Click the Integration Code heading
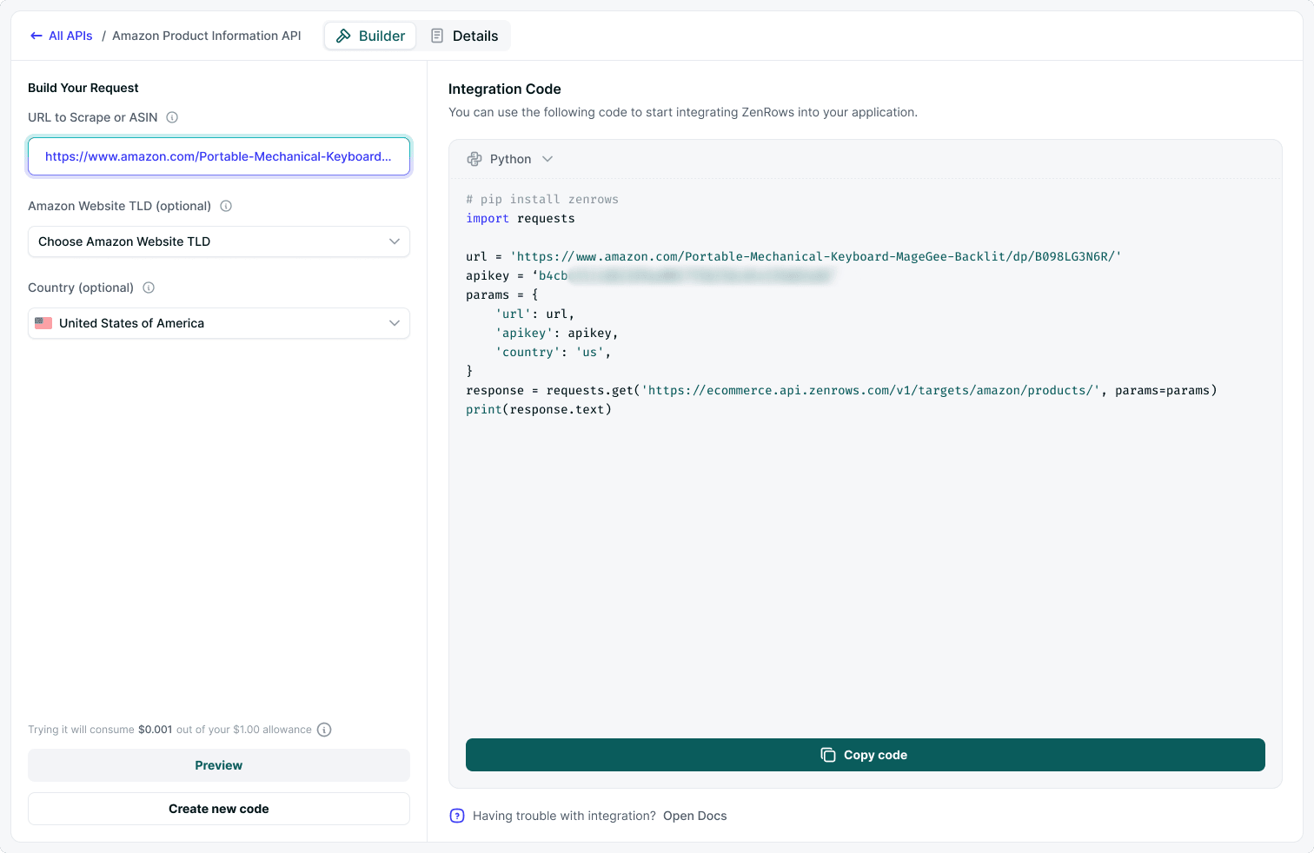Image resolution: width=1314 pixels, height=853 pixels. [x=505, y=89]
